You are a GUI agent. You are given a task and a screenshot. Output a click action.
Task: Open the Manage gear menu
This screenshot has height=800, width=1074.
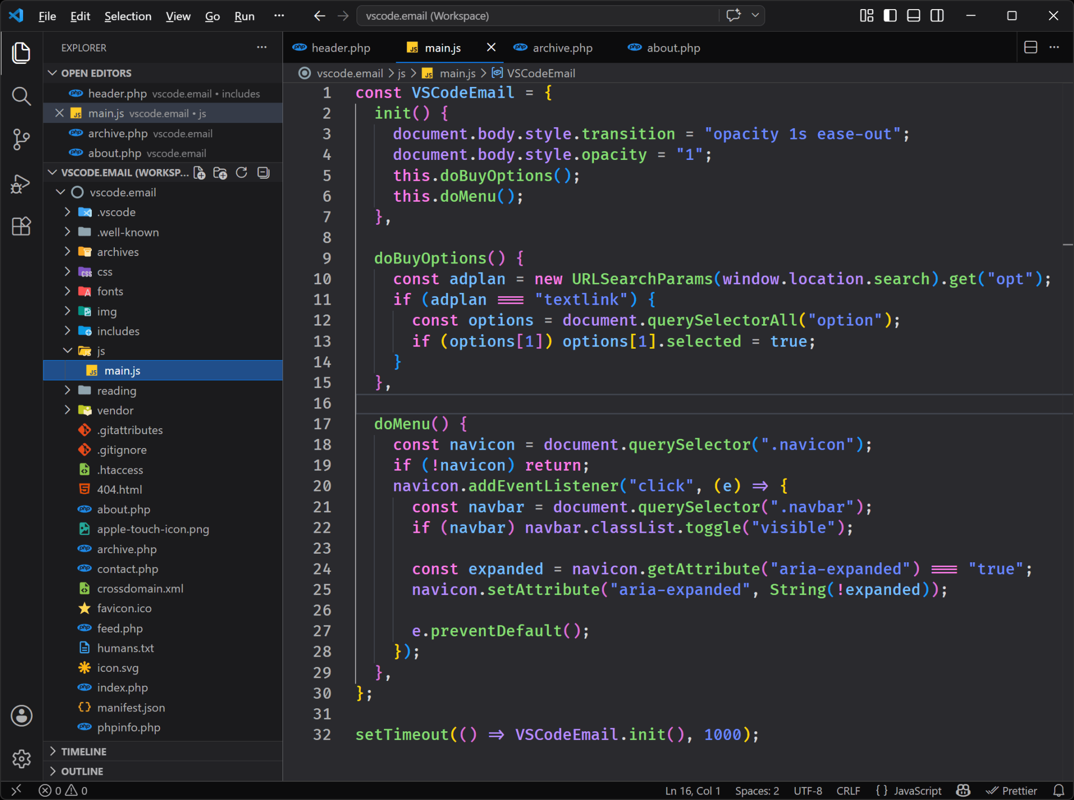tap(21, 759)
